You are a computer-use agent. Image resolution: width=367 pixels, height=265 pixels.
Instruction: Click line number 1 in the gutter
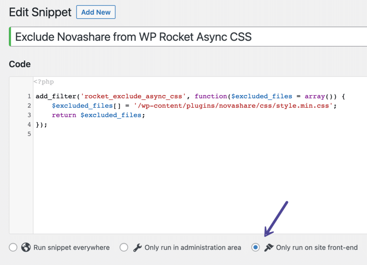coord(29,96)
